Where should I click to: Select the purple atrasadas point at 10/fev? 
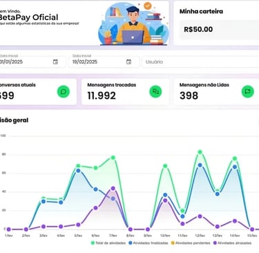pos(165,200)
